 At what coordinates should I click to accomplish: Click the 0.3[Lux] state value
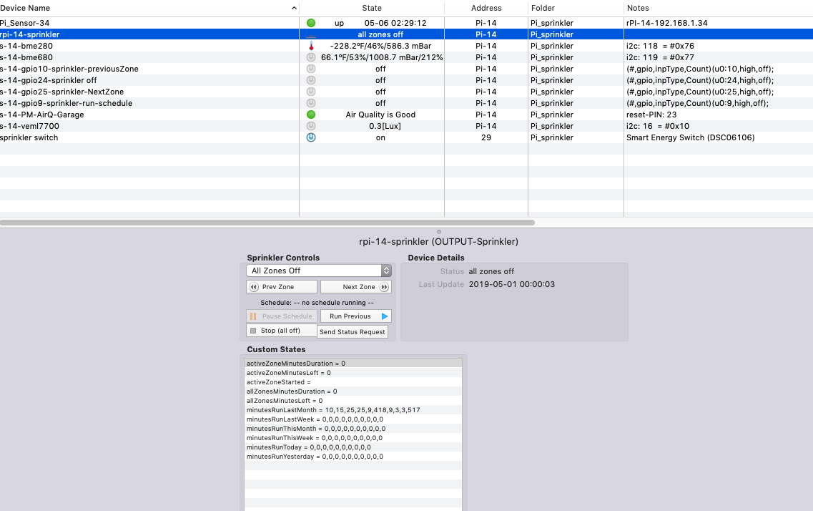click(385, 126)
